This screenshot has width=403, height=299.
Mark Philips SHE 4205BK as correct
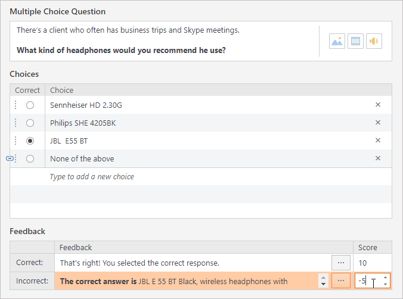[x=30, y=123]
